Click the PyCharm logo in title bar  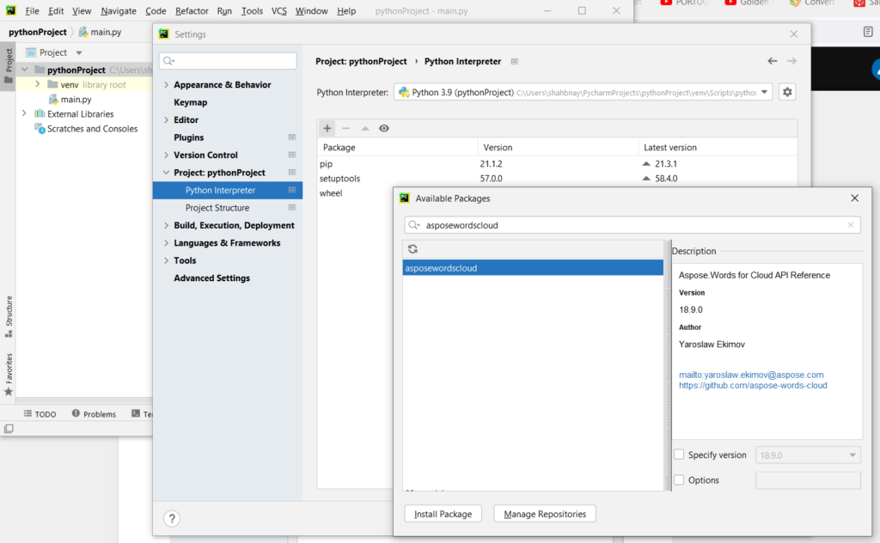(x=10, y=10)
